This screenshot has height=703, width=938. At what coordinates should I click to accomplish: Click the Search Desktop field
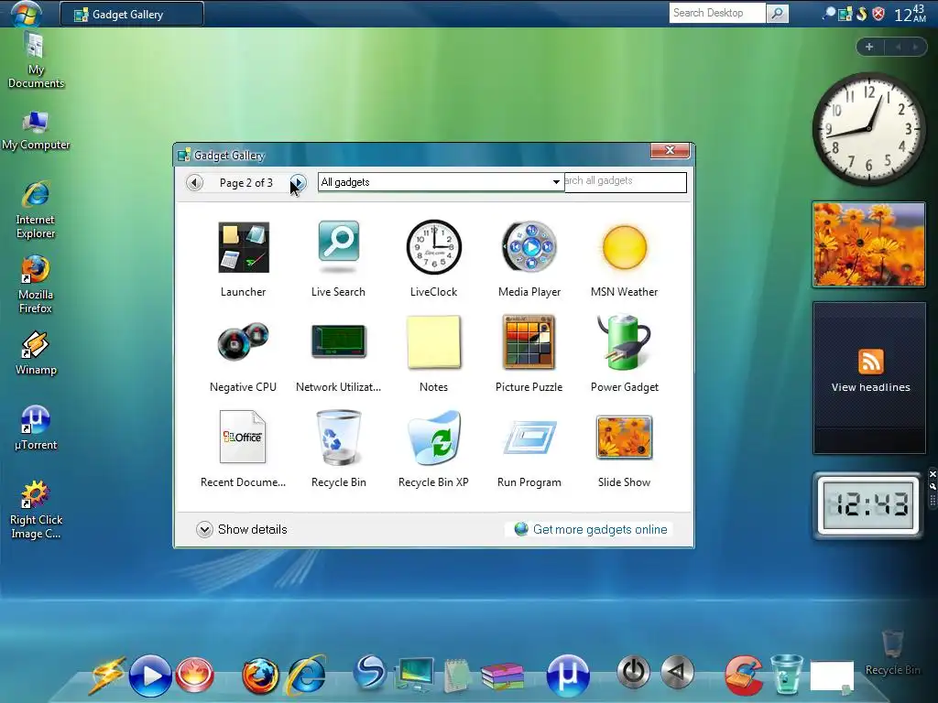coord(717,13)
